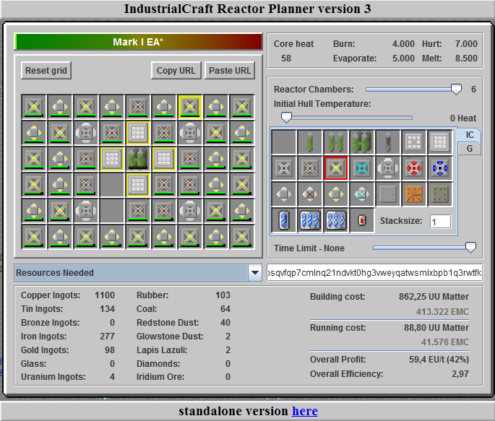Click the empty reactor grid slot

[x=111, y=184]
